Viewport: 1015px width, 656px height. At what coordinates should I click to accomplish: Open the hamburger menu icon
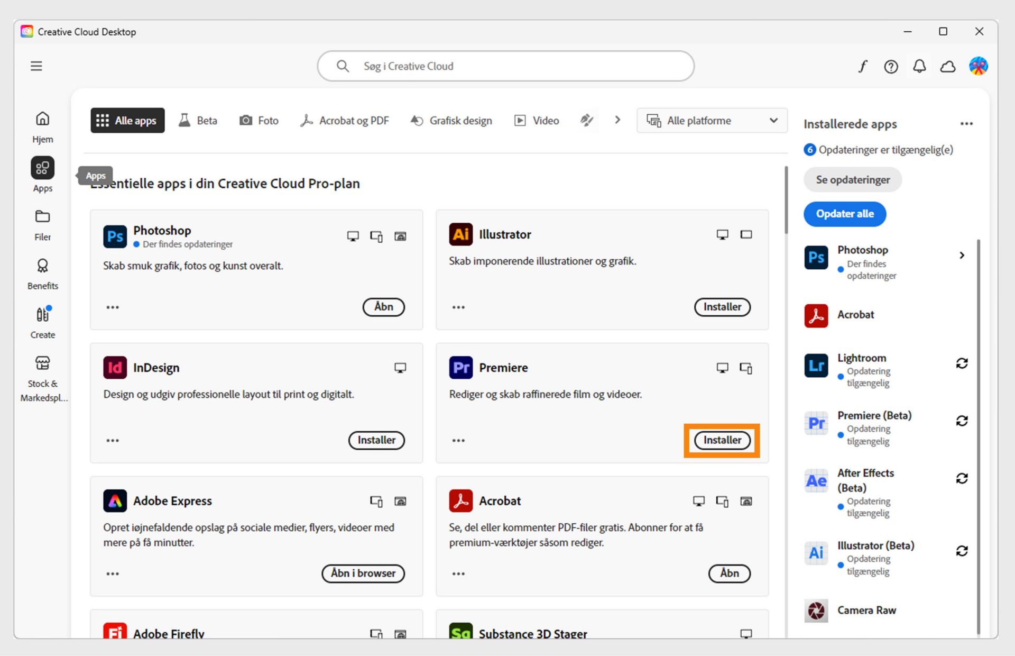tap(36, 66)
